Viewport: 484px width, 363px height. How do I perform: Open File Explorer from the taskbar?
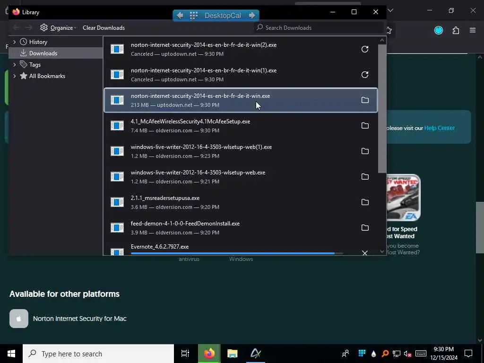233,354
